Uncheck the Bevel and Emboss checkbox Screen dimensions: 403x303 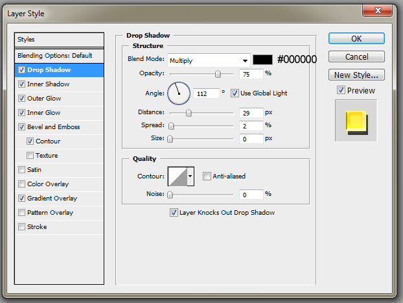pos(21,127)
